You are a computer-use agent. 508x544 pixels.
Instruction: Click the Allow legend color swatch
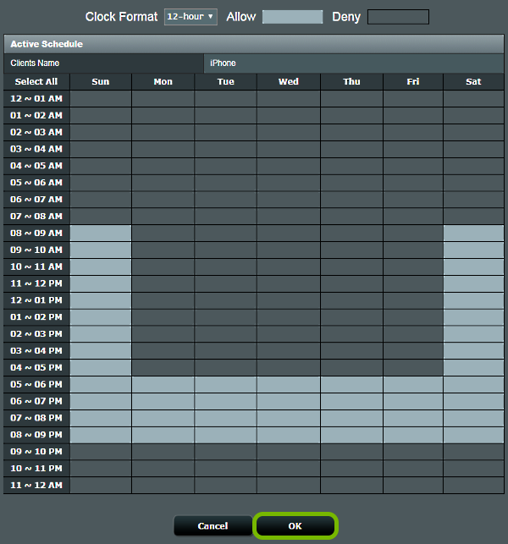click(292, 17)
